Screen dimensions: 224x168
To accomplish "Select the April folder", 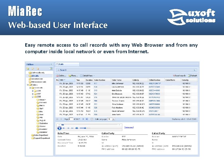I will 40,109.
